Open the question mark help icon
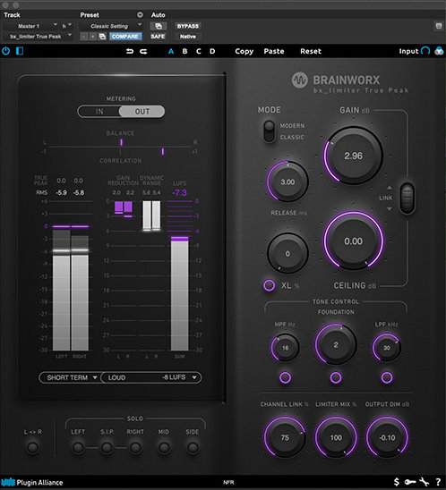Image resolution: width=446 pixels, height=490 pixels. coord(438,482)
